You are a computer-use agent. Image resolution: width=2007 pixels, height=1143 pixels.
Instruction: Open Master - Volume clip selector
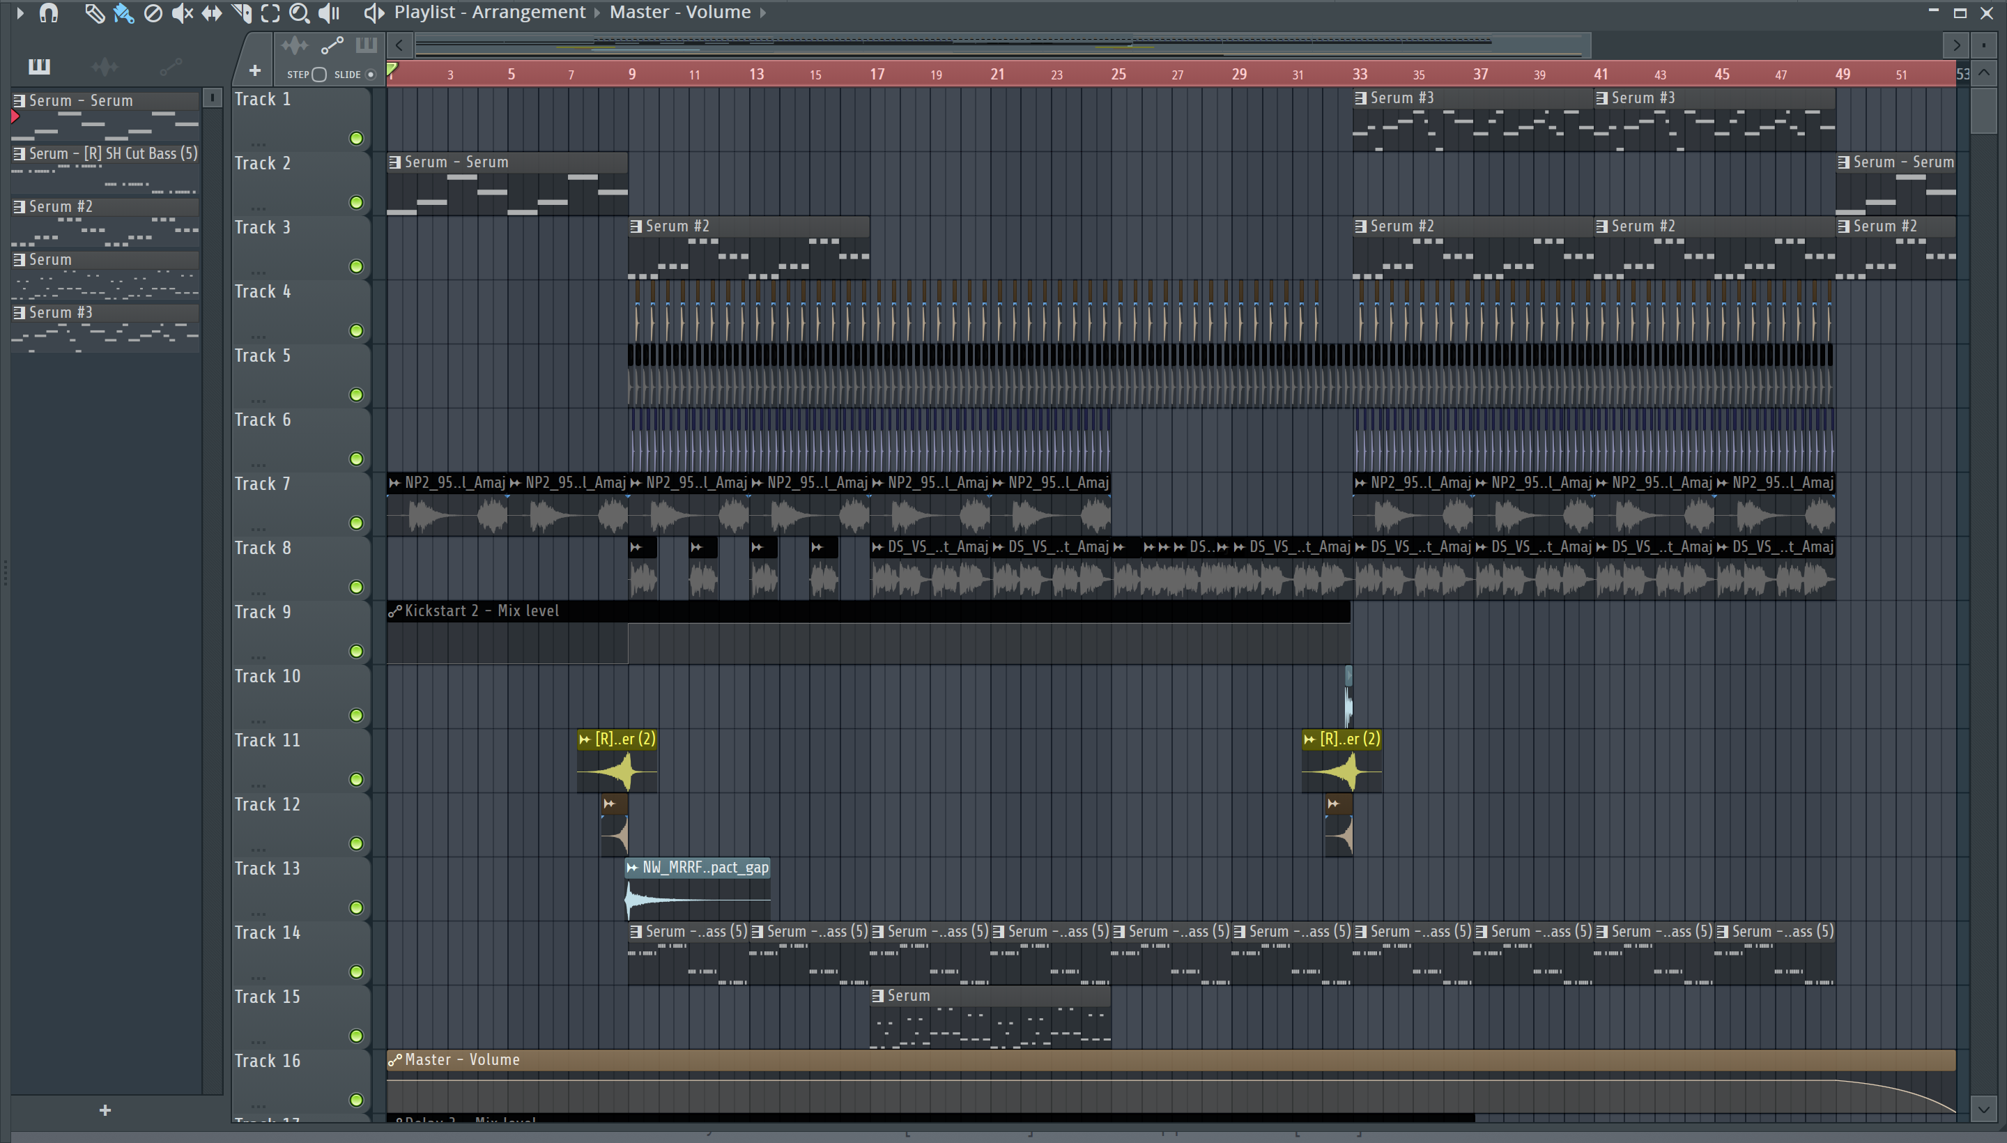point(679,13)
